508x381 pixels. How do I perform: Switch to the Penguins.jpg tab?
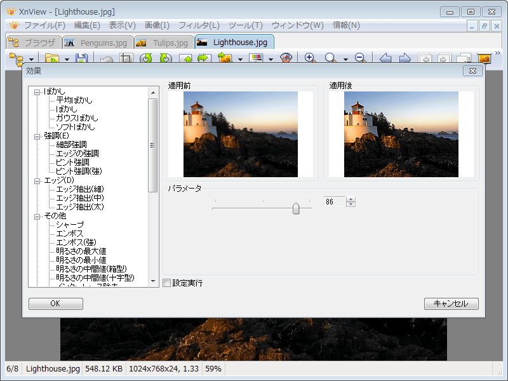98,43
